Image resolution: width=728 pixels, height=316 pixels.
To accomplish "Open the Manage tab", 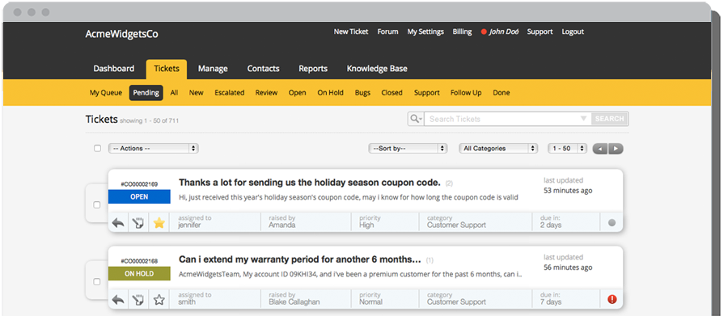I will pos(213,69).
